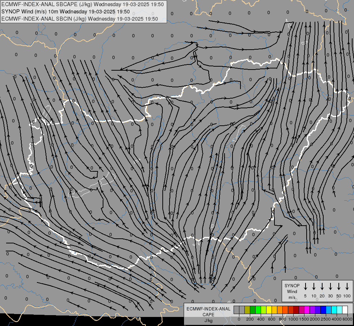This screenshot has width=354, height=326.
Task: Click the 2000 tick label on CAPE scale
Action: (x=315, y=319)
